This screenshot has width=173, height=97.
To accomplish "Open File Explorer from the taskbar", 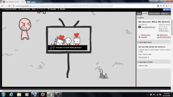I will (19, 95).
